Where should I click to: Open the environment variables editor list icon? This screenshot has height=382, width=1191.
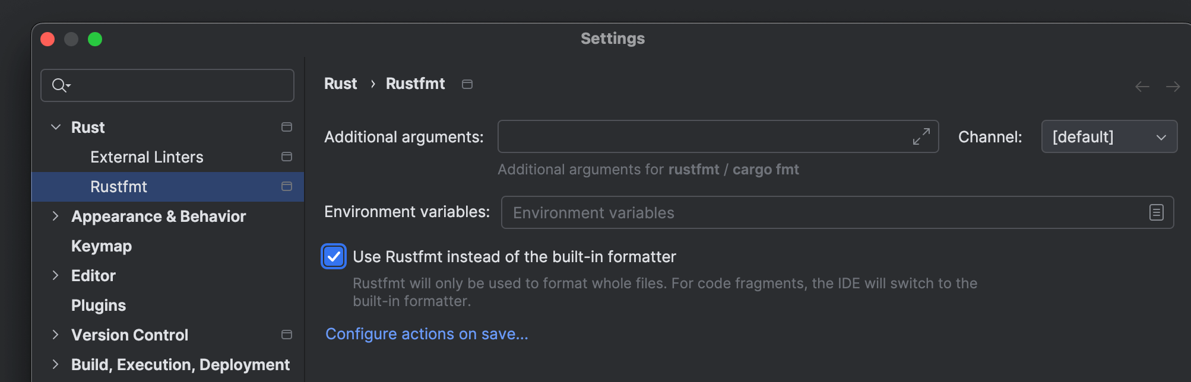[x=1156, y=212]
